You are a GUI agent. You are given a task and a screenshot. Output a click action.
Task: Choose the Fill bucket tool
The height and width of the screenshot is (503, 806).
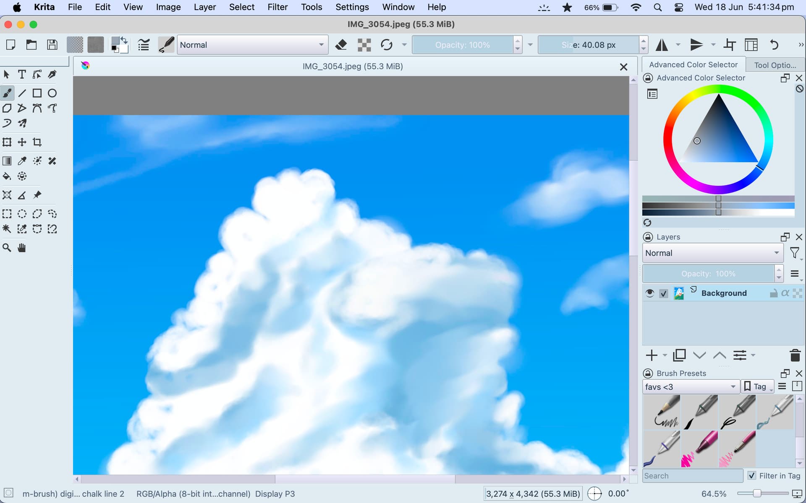click(7, 176)
